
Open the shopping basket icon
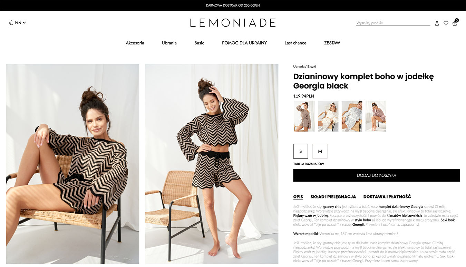pos(455,23)
